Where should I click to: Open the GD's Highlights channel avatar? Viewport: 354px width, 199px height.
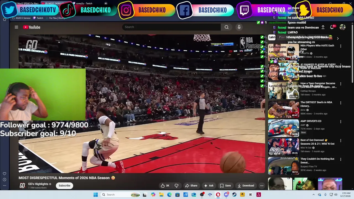point(22,185)
